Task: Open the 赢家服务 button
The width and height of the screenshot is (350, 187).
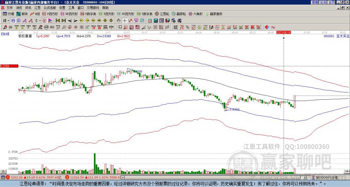Action: [214, 14]
